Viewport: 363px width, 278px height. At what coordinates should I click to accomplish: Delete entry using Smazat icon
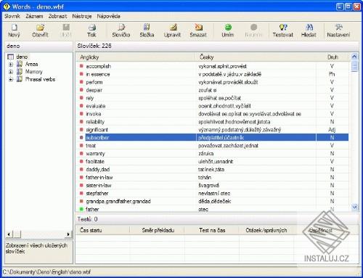click(198, 27)
